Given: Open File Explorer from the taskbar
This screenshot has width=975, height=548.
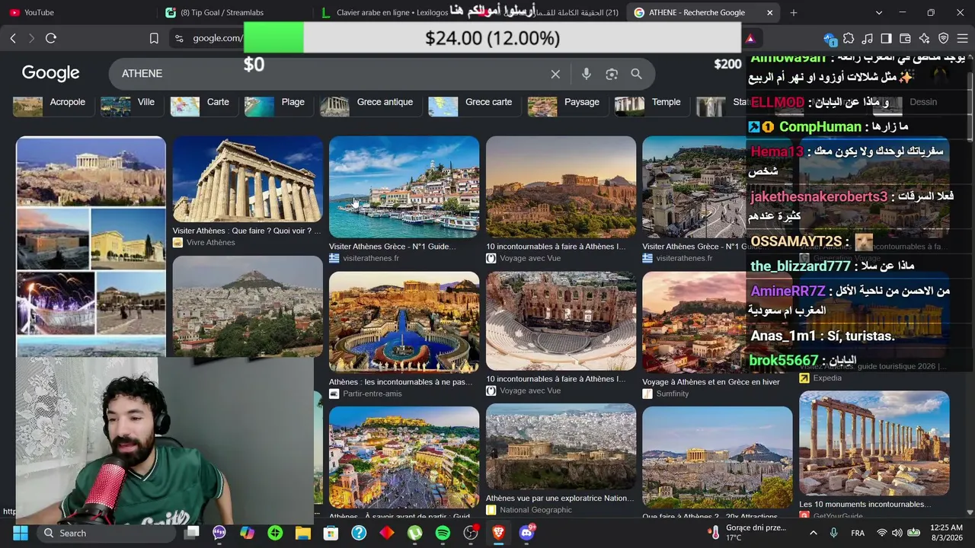Looking at the screenshot, I should click(x=303, y=533).
